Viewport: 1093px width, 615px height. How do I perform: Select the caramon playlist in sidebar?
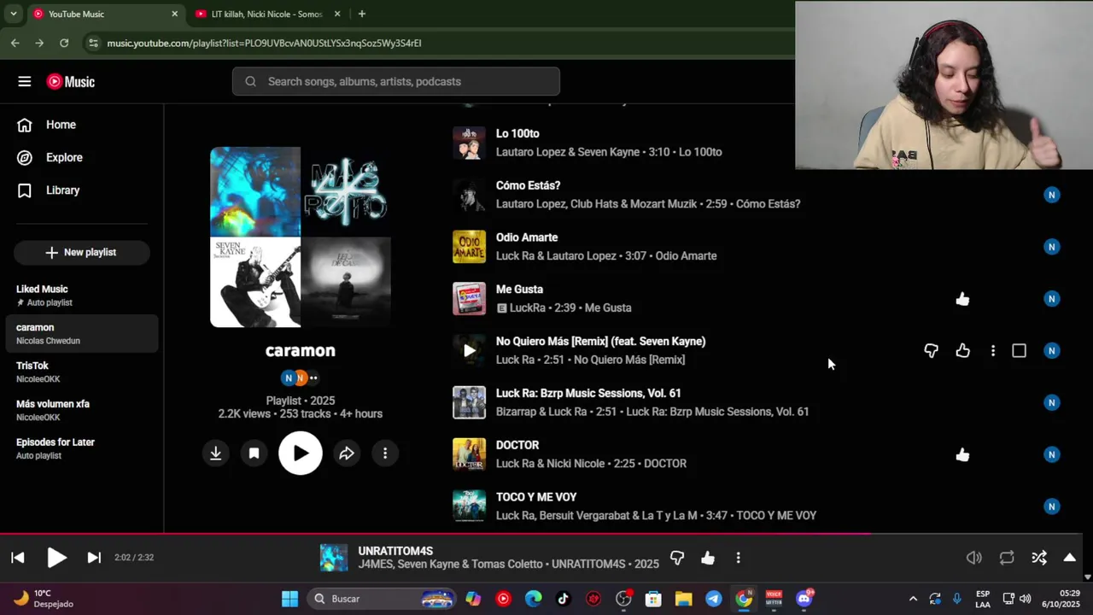(82, 333)
